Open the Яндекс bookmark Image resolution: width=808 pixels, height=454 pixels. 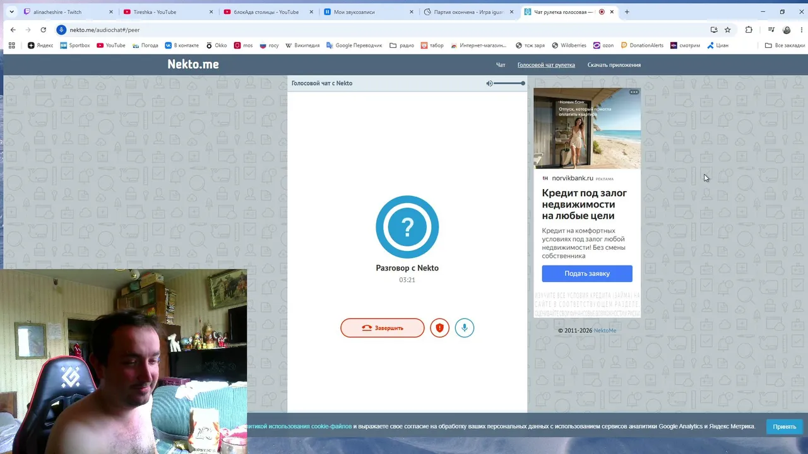click(x=41, y=45)
